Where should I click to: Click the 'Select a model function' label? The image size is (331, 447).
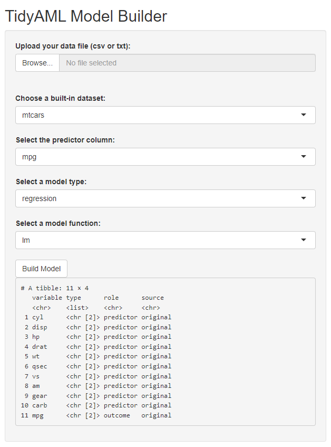57,223
